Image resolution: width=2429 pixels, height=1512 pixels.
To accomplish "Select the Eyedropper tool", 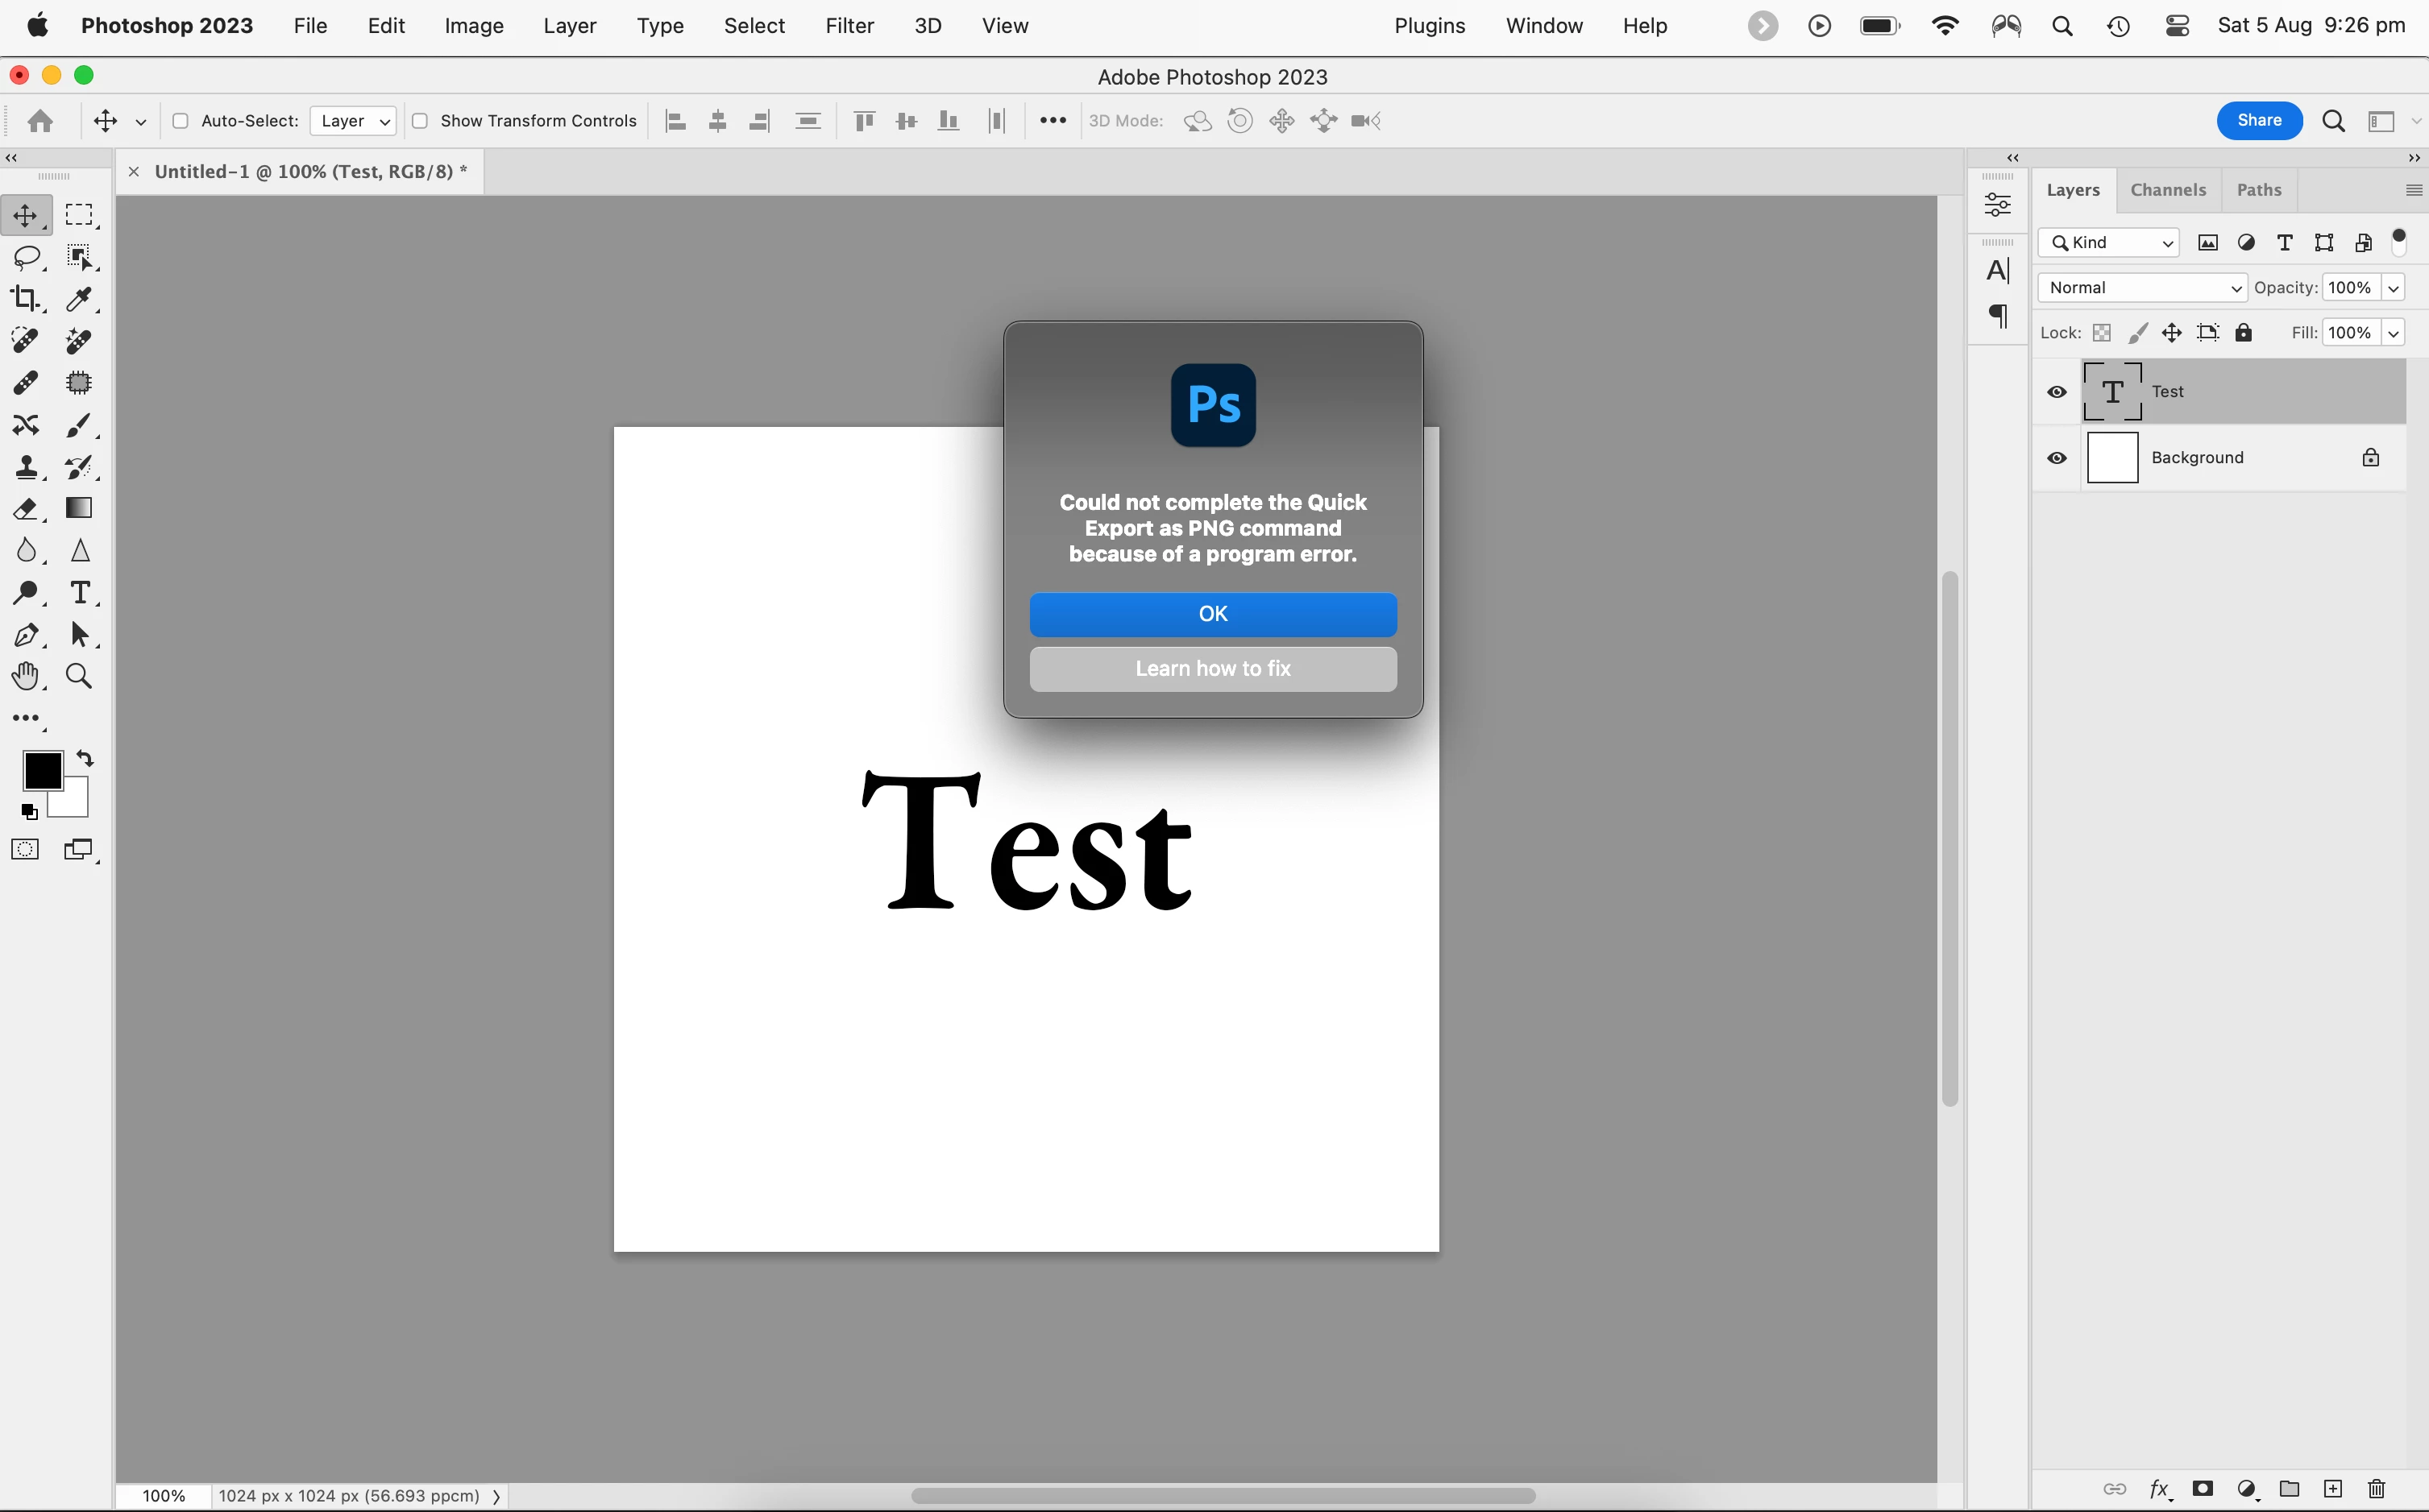I will tap(79, 299).
